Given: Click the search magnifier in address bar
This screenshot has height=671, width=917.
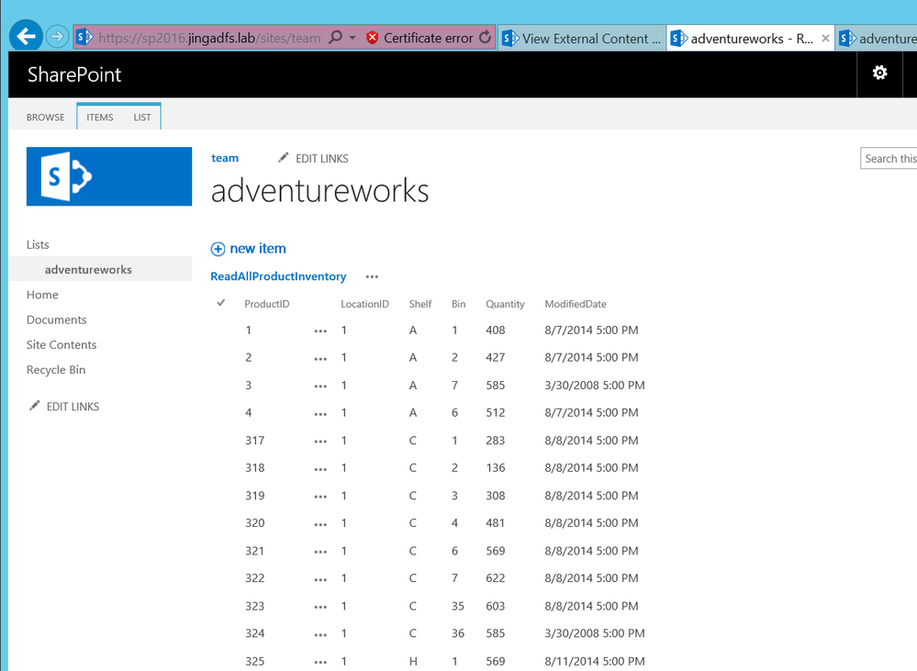Looking at the screenshot, I should pos(335,38).
